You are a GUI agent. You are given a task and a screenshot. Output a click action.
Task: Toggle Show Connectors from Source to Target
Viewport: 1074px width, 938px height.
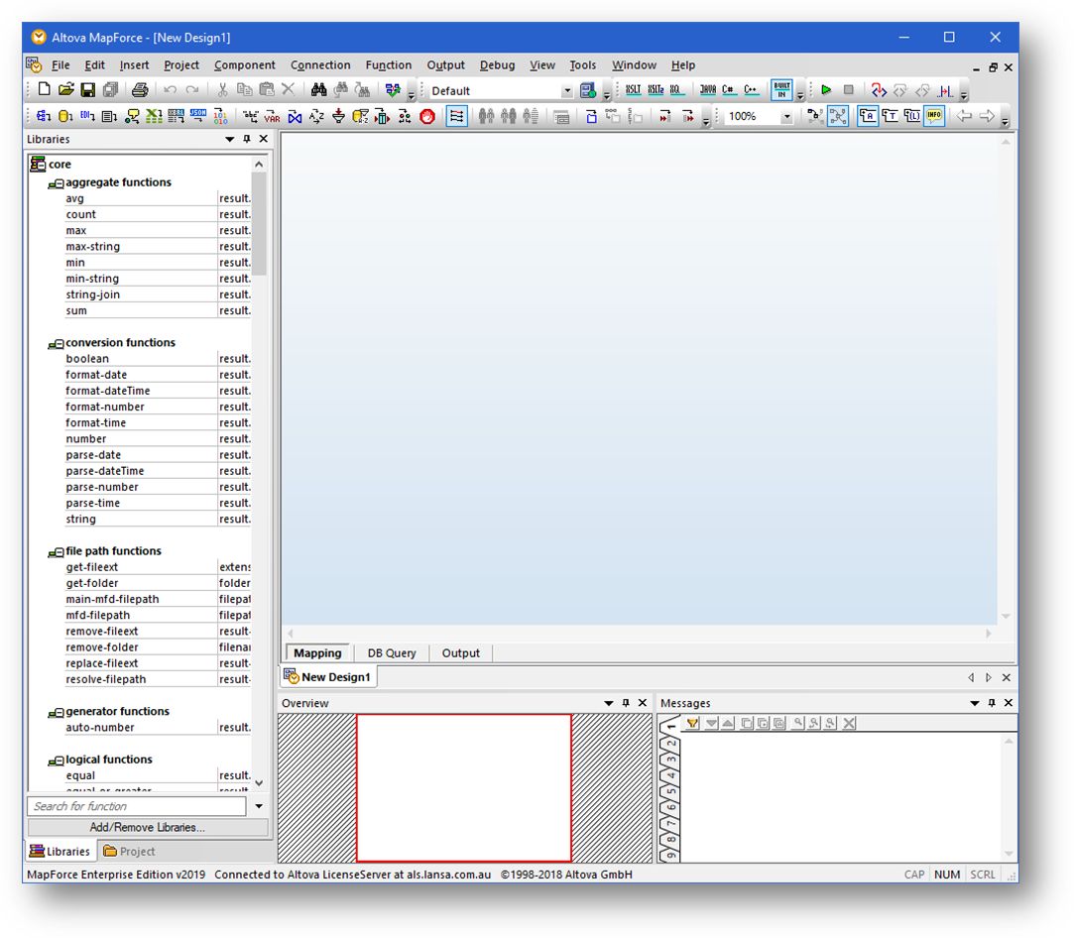point(838,116)
